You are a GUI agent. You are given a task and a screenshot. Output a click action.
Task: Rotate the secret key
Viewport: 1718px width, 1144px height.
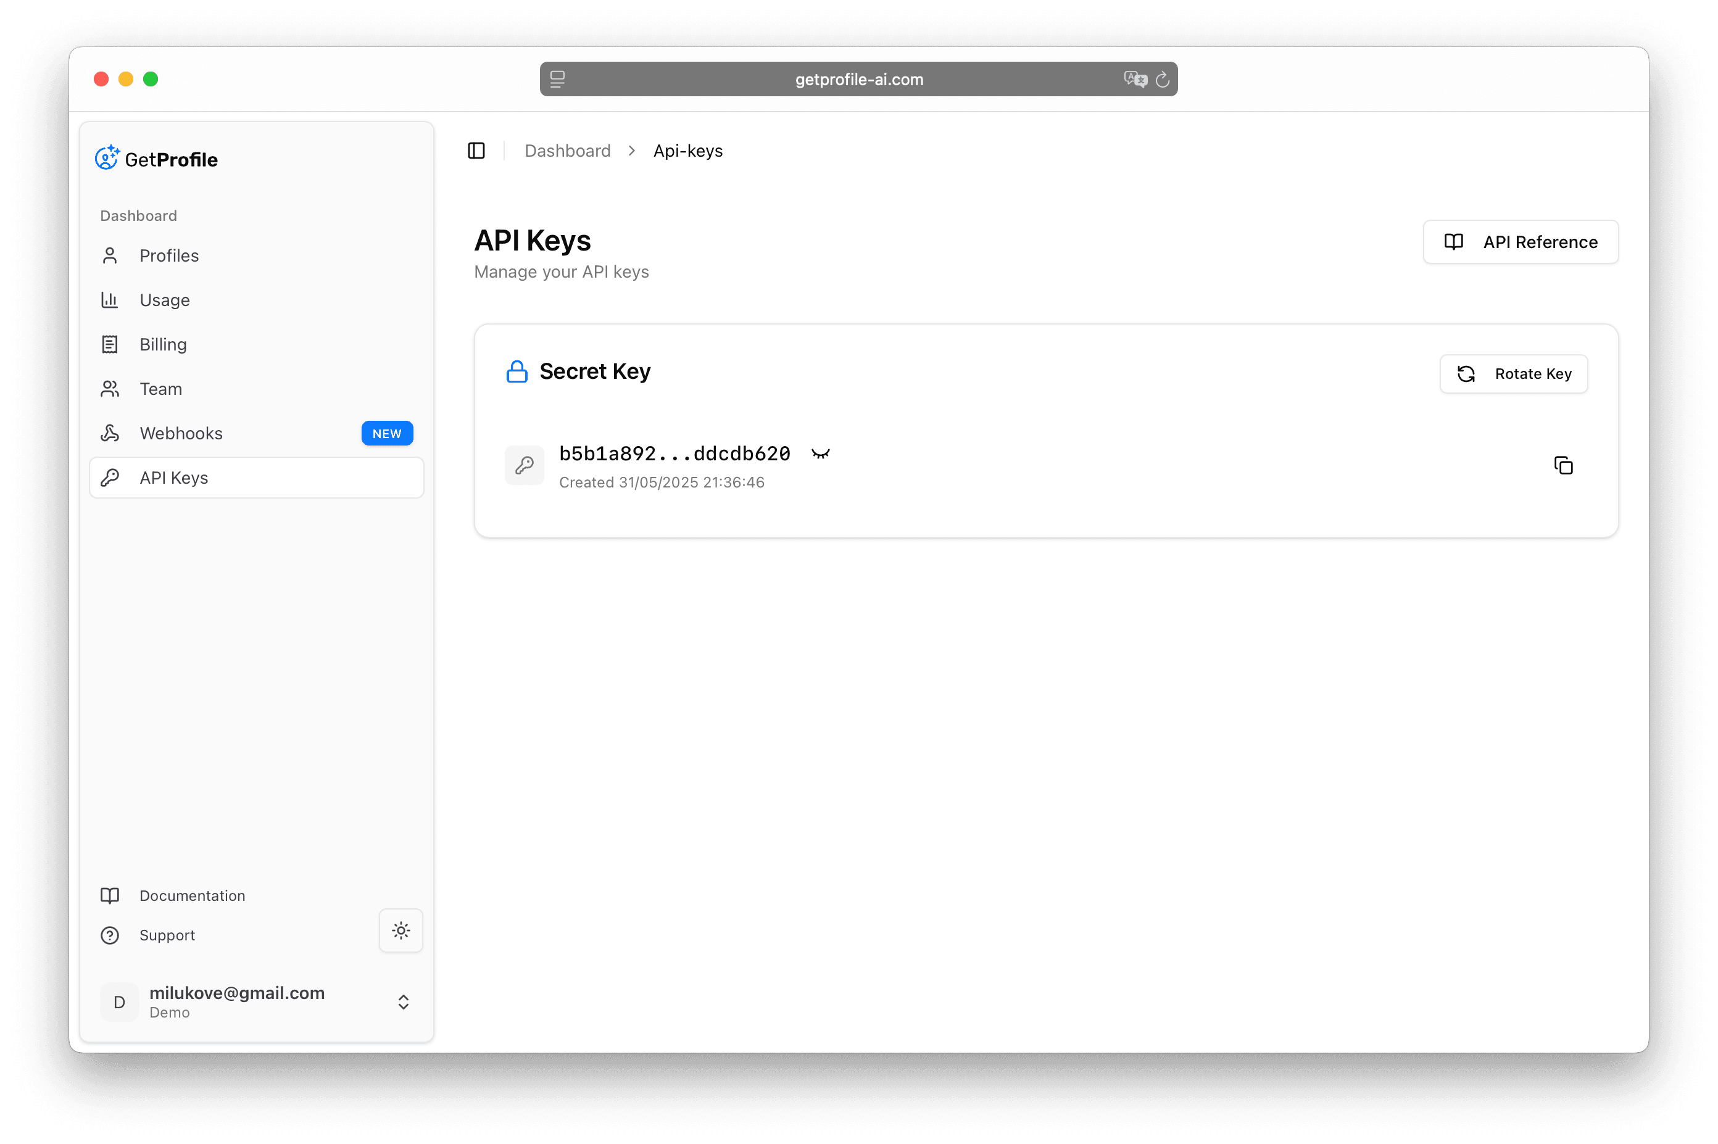click(1513, 373)
